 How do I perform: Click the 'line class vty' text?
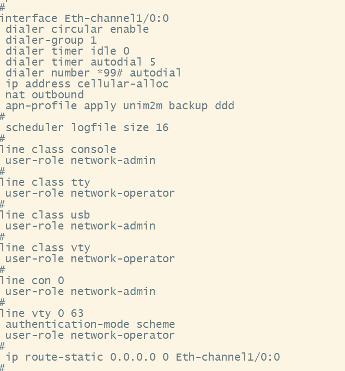click(45, 248)
